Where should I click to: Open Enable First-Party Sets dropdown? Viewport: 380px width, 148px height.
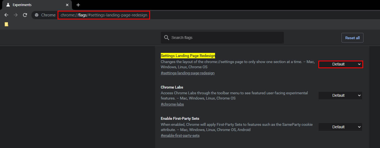click(x=340, y=127)
